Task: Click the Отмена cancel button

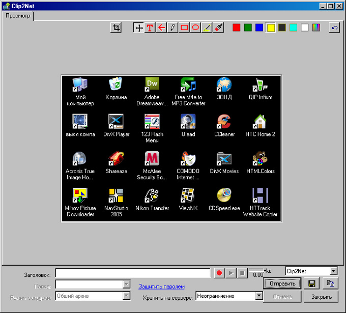Action: click(282, 296)
